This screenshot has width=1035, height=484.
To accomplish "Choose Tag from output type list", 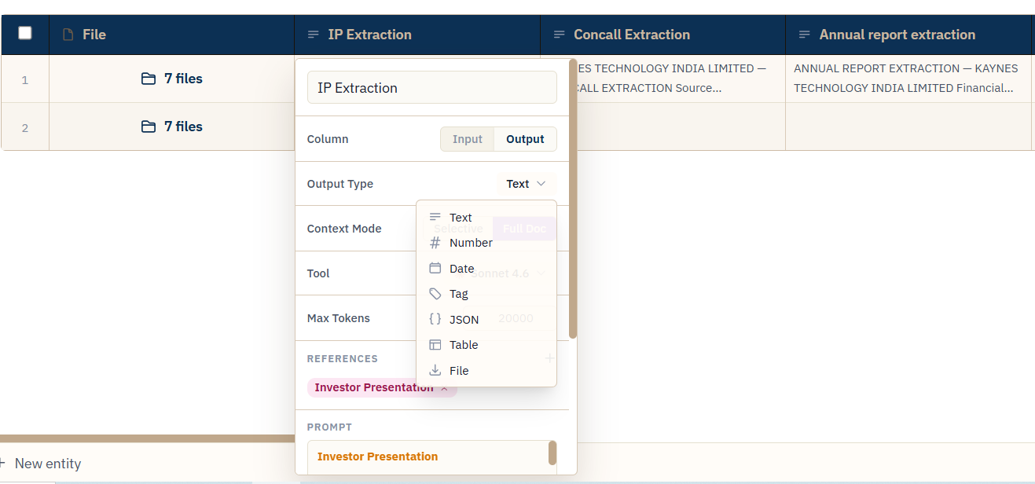I will (x=486, y=294).
